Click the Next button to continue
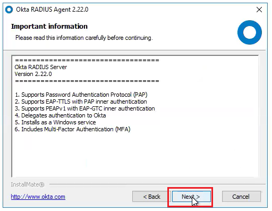 191,197
